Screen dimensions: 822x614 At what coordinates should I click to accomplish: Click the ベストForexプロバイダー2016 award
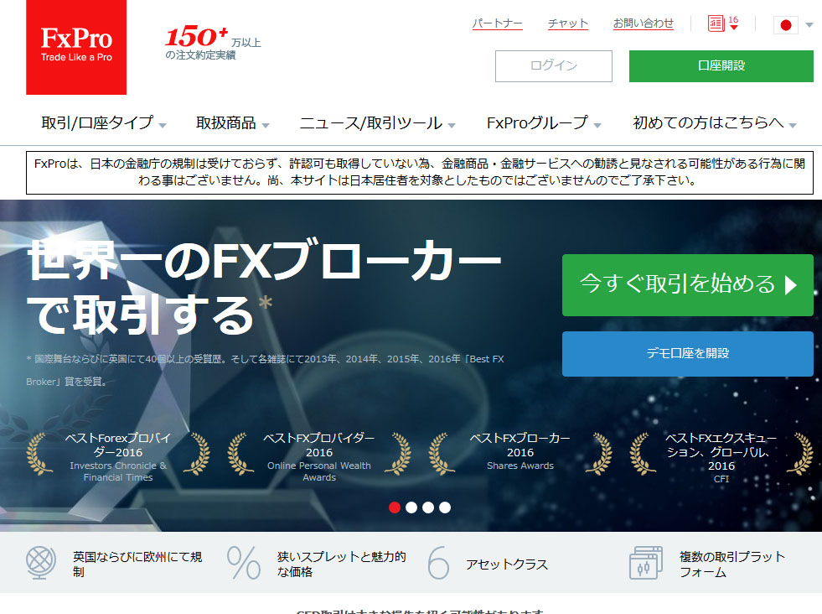coord(118,455)
